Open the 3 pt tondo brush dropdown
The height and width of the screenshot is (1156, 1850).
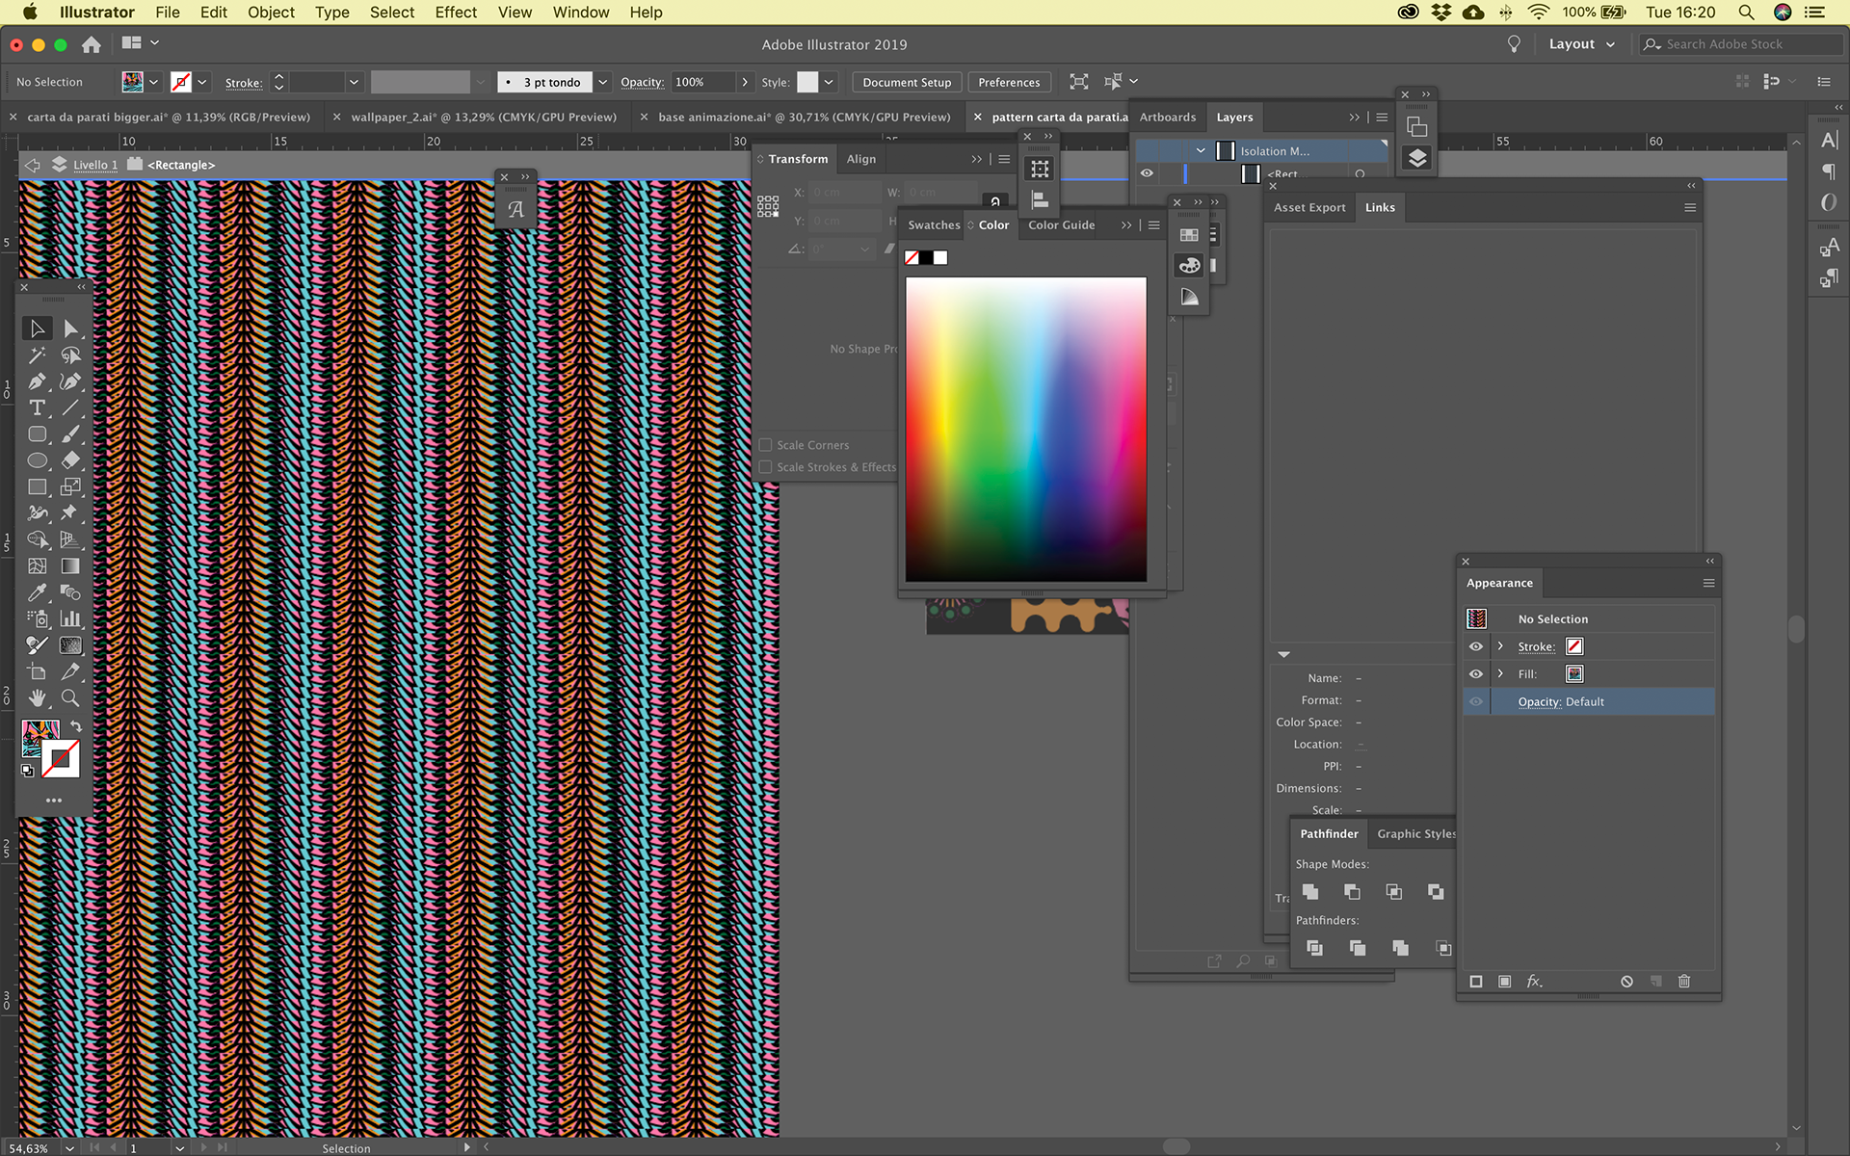[603, 82]
